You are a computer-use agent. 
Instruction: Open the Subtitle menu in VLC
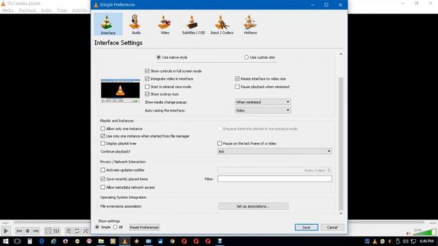(79, 10)
